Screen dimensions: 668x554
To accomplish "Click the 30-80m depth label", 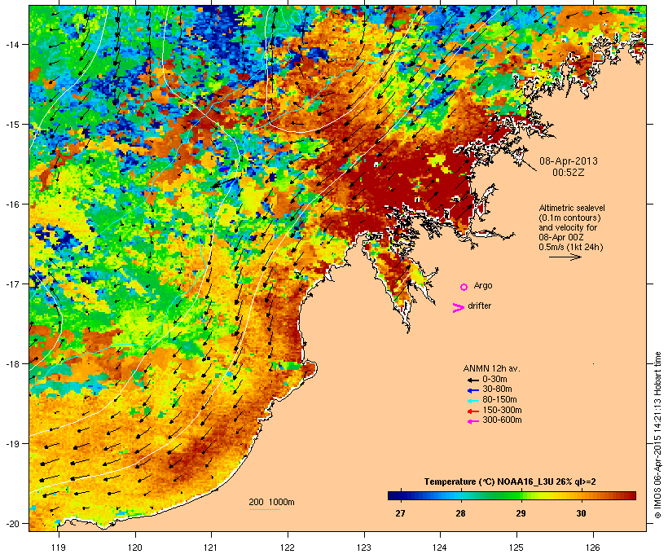I will (x=497, y=389).
